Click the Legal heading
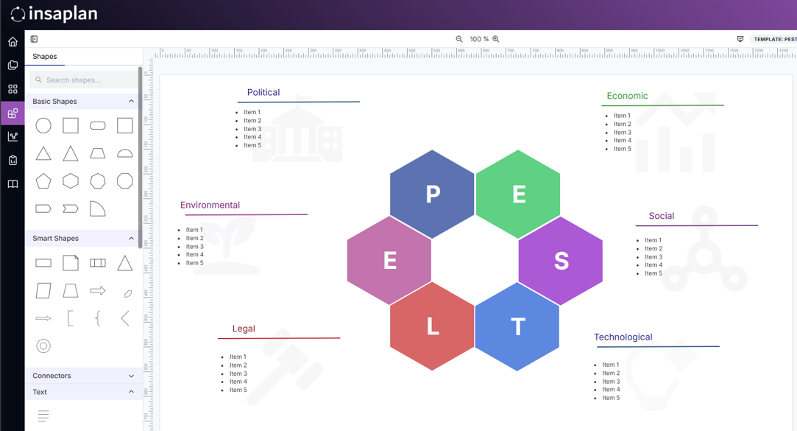Image resolution: width=797 pixels, height=431 pixels. point(244,329)
